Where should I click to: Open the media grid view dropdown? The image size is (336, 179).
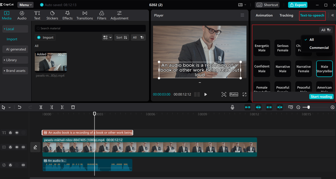pyautogui.click(x=107, y=38)
